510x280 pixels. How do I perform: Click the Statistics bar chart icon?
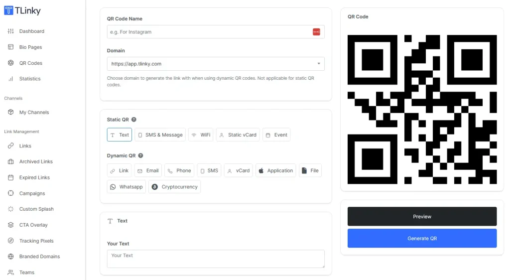tap(11, 79)
